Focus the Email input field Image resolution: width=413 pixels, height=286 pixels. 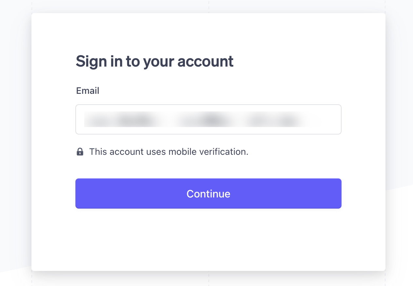[x=208, y=119]
